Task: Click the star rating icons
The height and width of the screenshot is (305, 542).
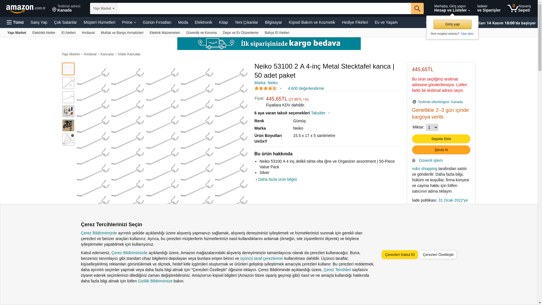Action: coord(265,89)
